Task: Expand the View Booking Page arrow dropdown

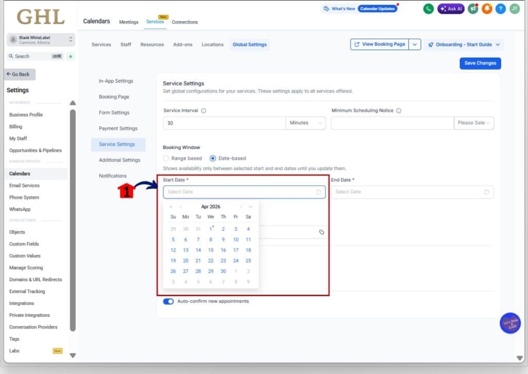Action: coord(416,45)
